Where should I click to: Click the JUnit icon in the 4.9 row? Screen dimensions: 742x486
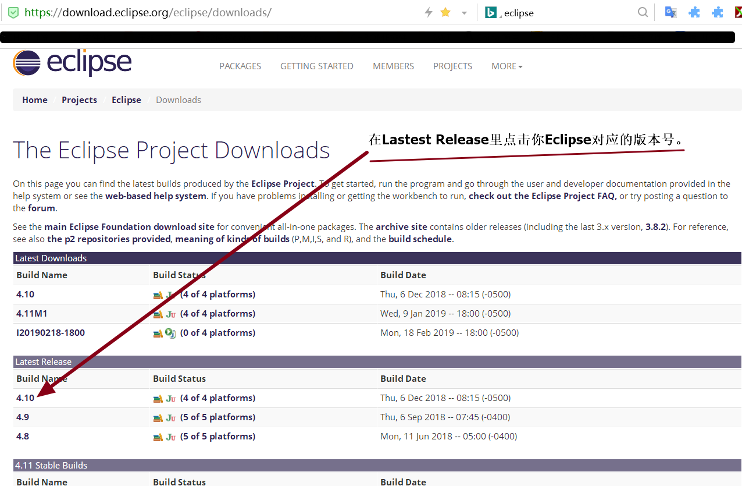pyautogui.click(x=171, y=418)
